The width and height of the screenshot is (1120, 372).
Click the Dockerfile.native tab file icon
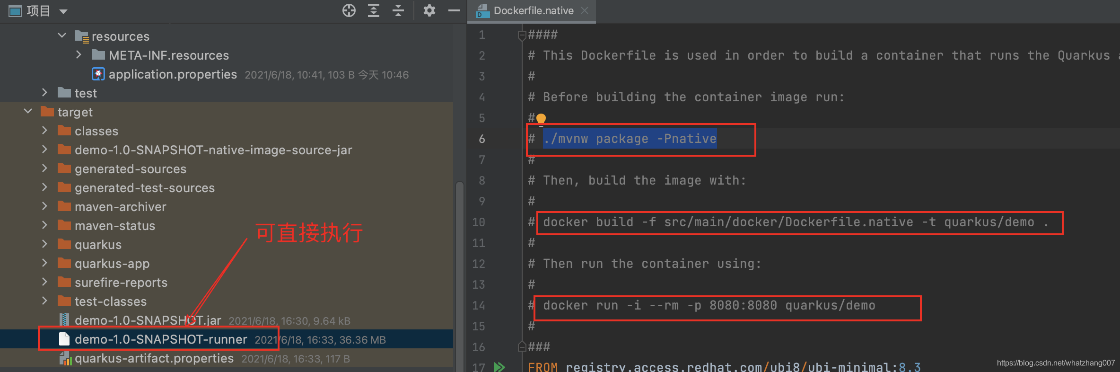coord(482,11)
